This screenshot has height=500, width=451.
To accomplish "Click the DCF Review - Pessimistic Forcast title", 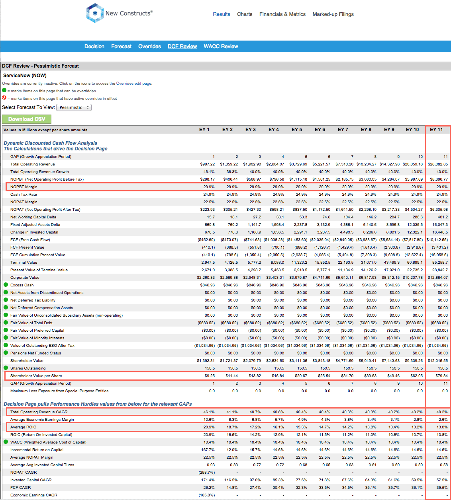I will pos(40,66).
